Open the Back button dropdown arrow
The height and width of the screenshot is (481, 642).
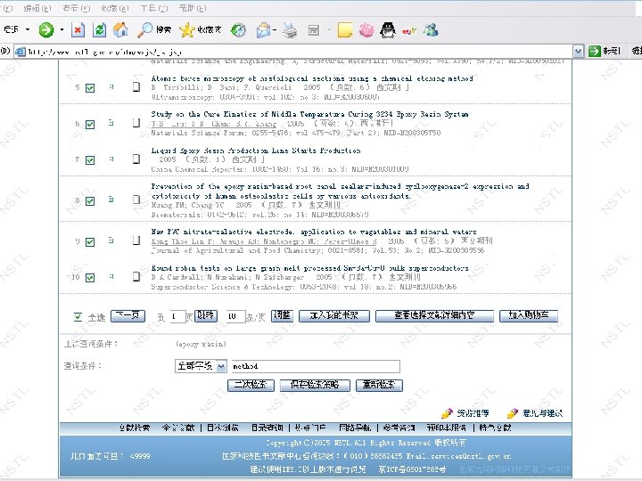pyautogui.click(x=28, y=29)
